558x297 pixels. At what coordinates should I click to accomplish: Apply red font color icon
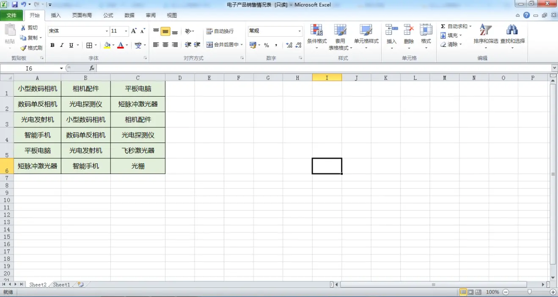coord(121,45)
